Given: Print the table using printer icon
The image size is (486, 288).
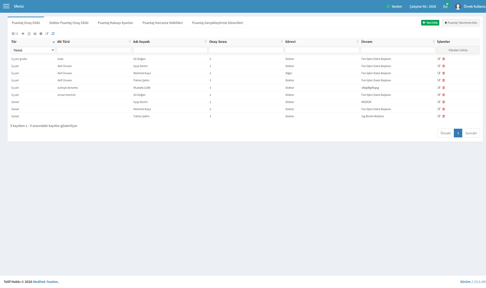Looking at the screenshot, I should tap(35, 34).
